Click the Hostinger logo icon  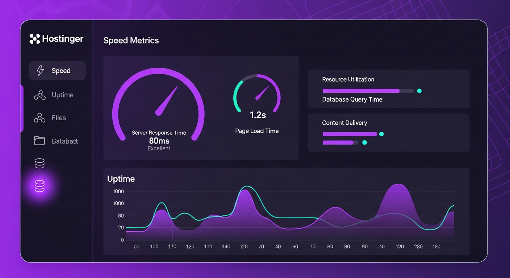(x=34, y=39)
